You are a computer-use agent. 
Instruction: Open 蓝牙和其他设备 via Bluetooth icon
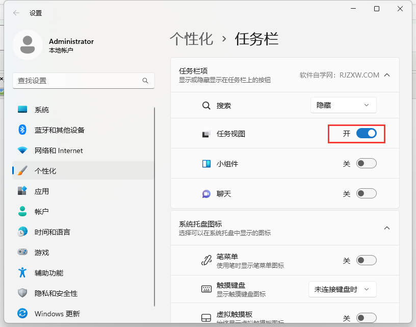click(x=22, y=130)
